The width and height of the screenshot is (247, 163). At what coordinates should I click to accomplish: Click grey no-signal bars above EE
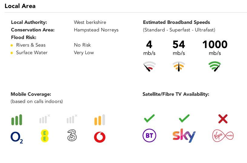45,119
